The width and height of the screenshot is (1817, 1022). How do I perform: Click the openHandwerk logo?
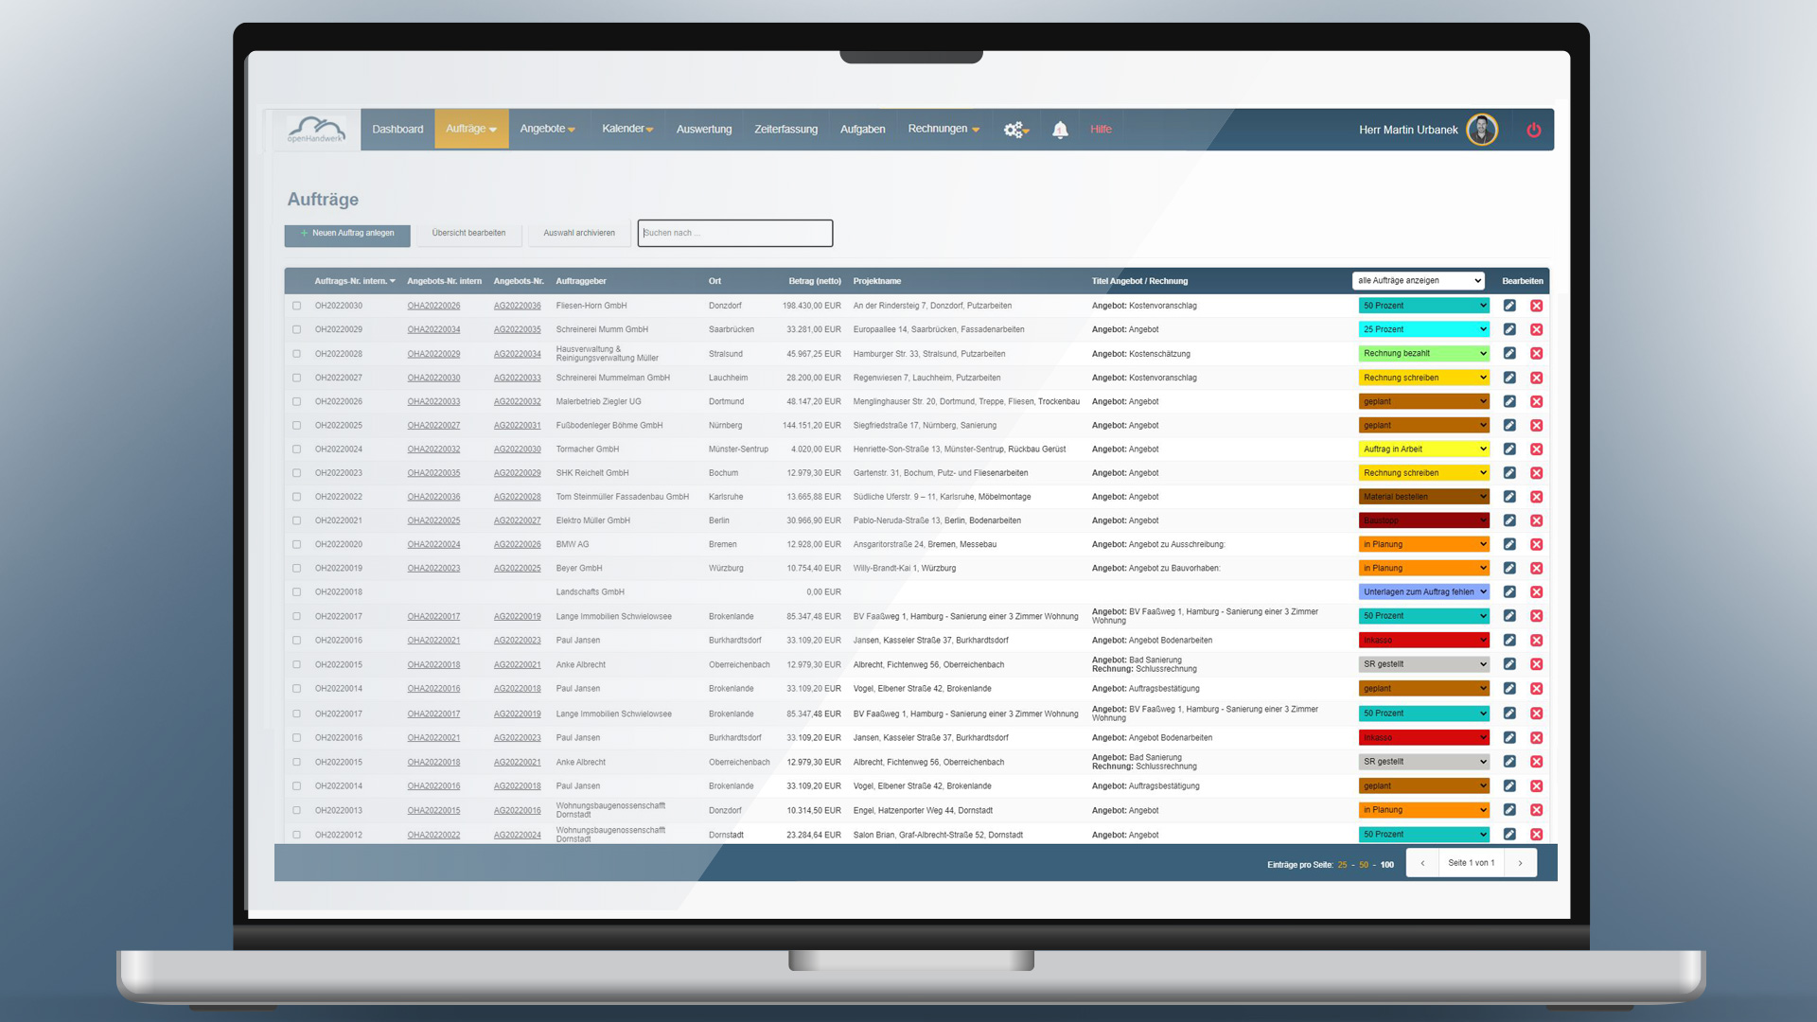pos(316,130)
